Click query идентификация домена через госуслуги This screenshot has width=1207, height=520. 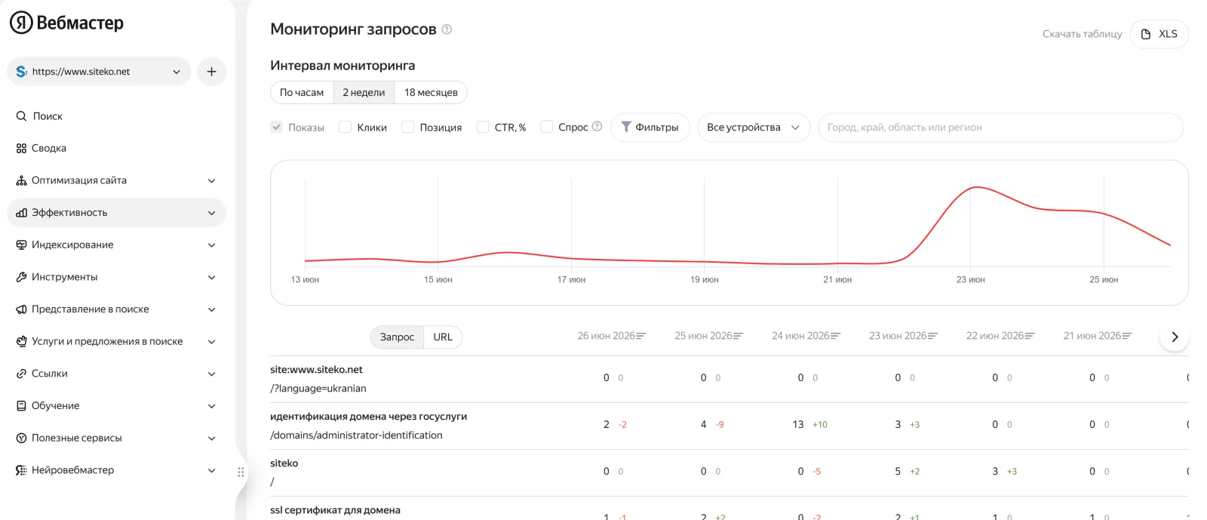pos(369,417)
